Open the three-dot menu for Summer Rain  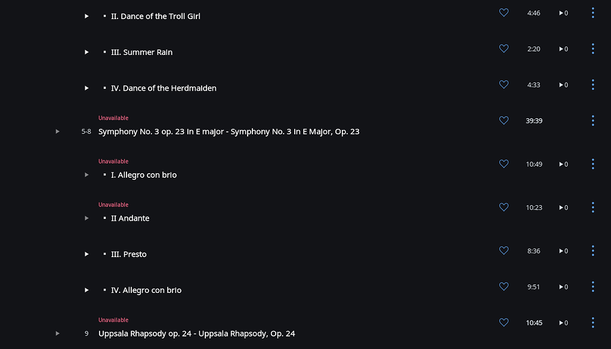click(x=593, y=49)
